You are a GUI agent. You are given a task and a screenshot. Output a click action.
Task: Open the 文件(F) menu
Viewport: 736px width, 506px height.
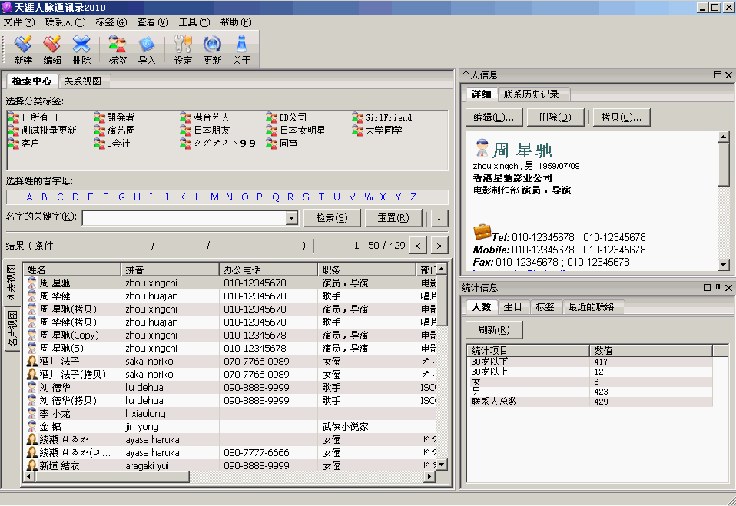[18, 22]
